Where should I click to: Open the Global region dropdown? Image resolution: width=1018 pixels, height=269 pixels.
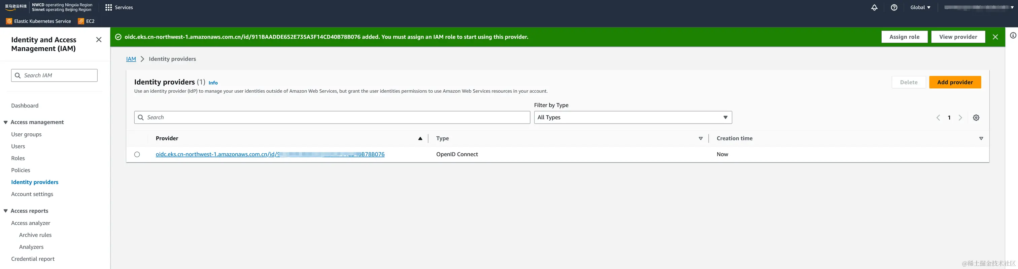920,7
